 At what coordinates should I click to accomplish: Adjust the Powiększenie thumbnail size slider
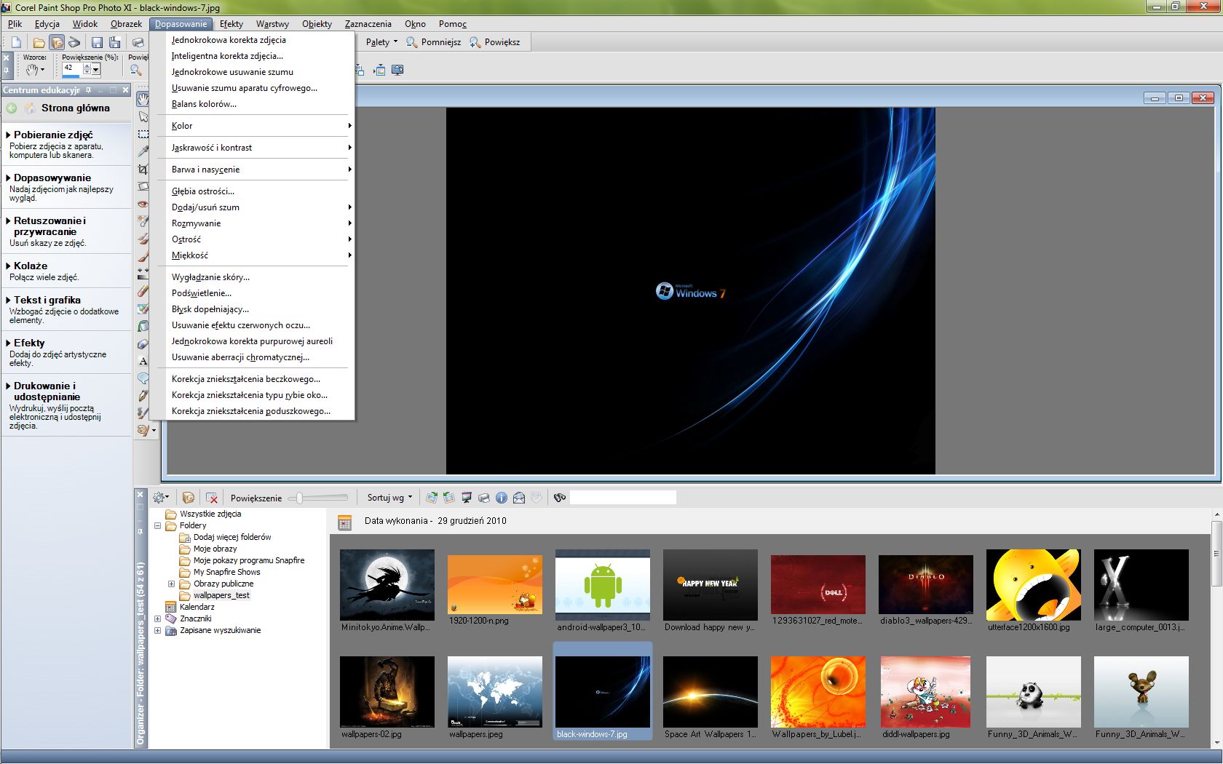pos(299,498)
